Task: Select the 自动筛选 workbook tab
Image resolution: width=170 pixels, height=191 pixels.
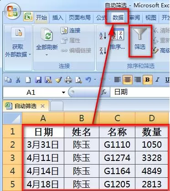Action: pyautogui.click(x=26, y=106)
